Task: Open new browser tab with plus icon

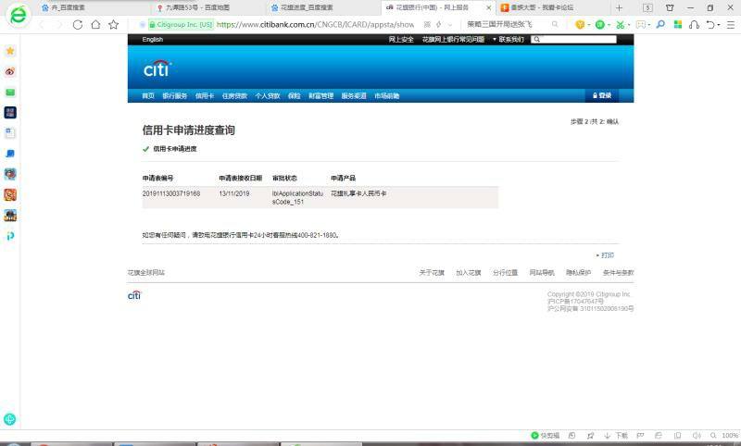Action: [619, 8]
